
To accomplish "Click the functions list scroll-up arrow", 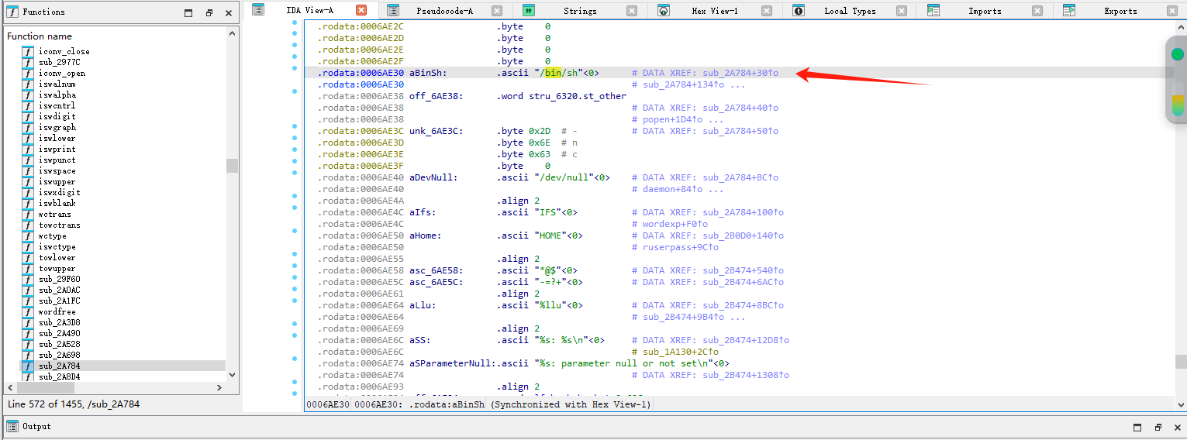I will (x=232, y=34).
